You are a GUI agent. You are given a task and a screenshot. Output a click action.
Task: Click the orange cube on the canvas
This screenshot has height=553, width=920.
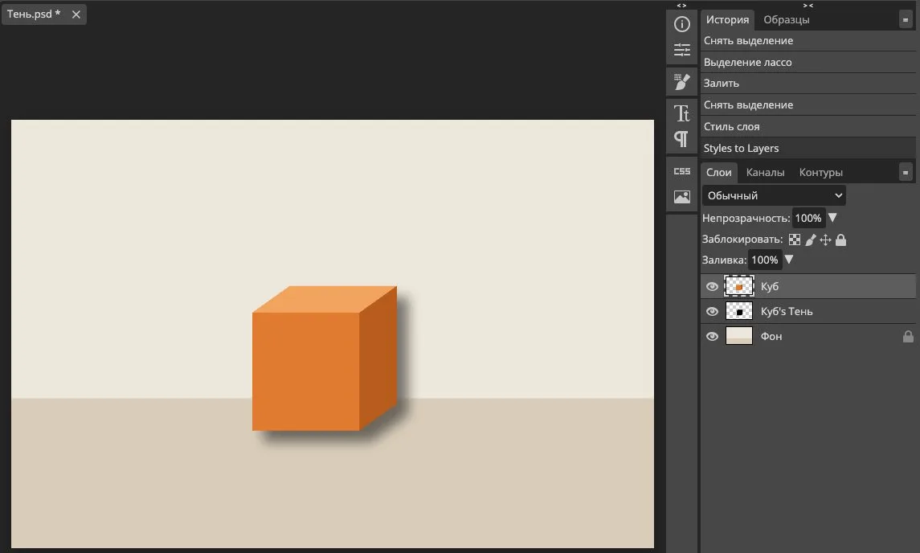point(325,358)
